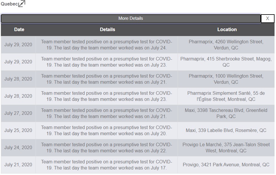Click the expand icon beside Quebec
Image resolution: width=276 pixels, height=175 pixels.
point(22,3)
